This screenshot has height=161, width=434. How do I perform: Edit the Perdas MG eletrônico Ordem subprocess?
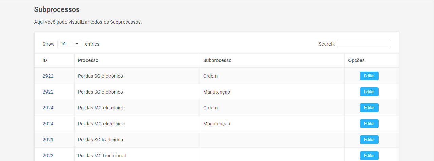point(369,108)
